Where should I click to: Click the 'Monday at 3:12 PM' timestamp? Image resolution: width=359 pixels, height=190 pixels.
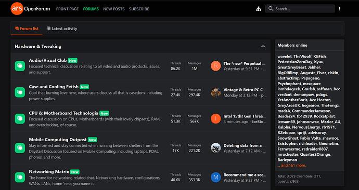coord(240,95)
